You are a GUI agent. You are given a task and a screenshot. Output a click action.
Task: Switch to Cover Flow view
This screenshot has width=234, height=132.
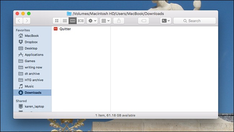tap(81, 21)
